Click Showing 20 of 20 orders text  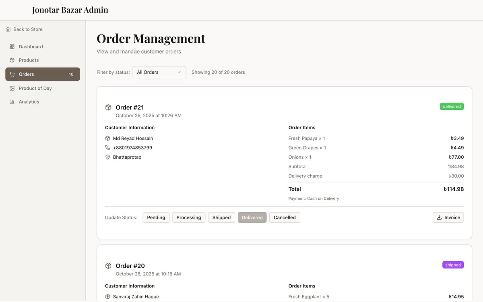coord(218,72)
